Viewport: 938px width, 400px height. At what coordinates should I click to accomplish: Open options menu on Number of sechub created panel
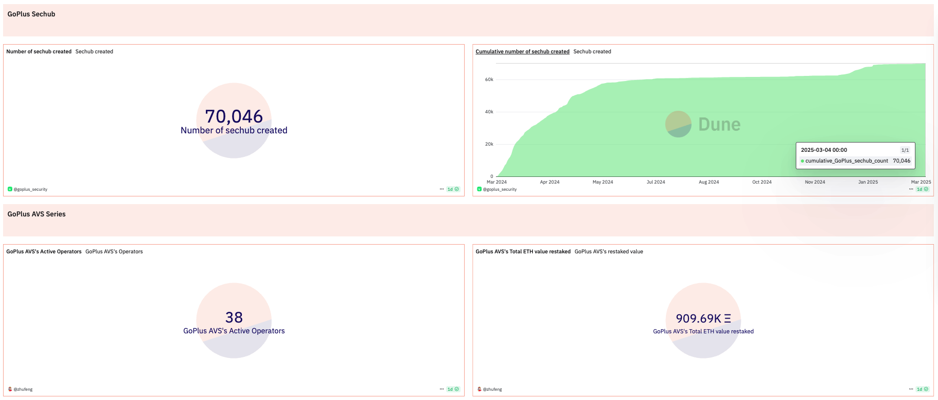(x=442, y=189)
